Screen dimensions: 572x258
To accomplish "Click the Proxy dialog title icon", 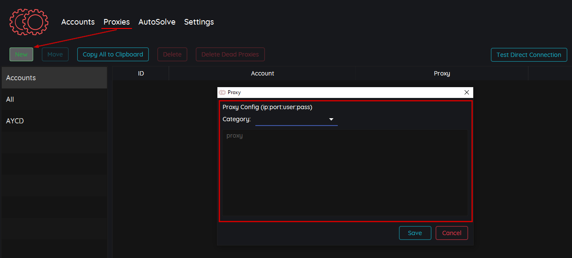I will (222, 92).
